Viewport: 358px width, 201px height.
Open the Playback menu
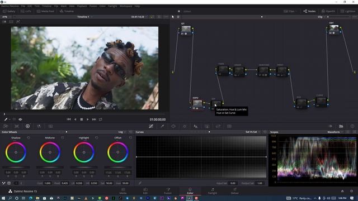(82, 6)
